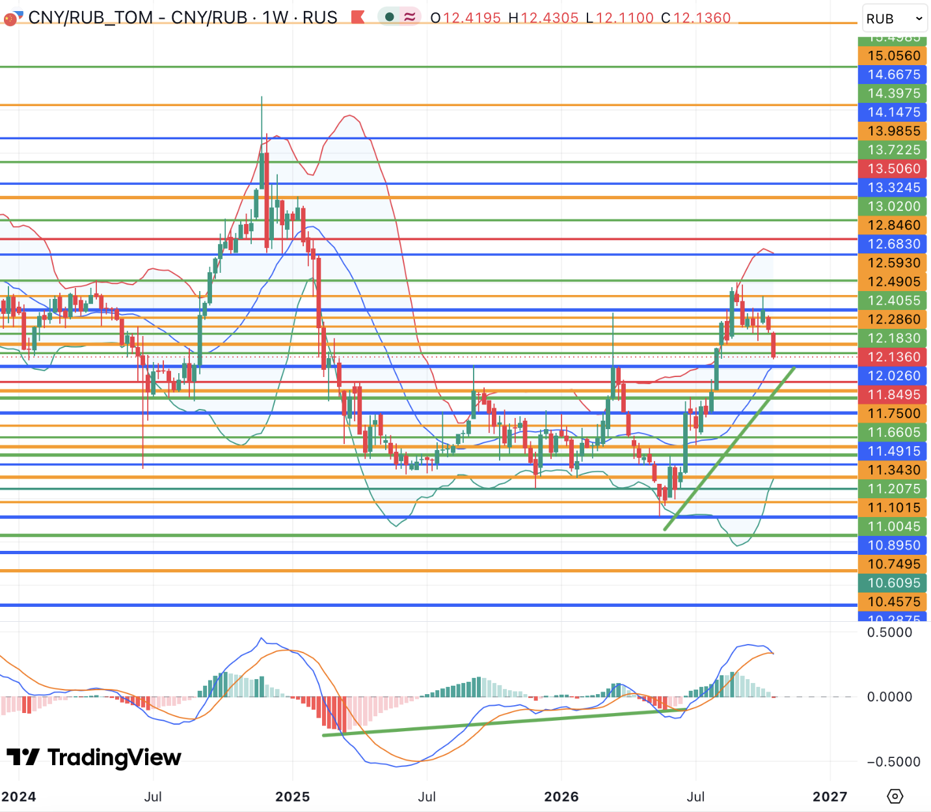Select the 14.6675 price level label
This screenshot has width=931, height=812.
tap(894, 75)
